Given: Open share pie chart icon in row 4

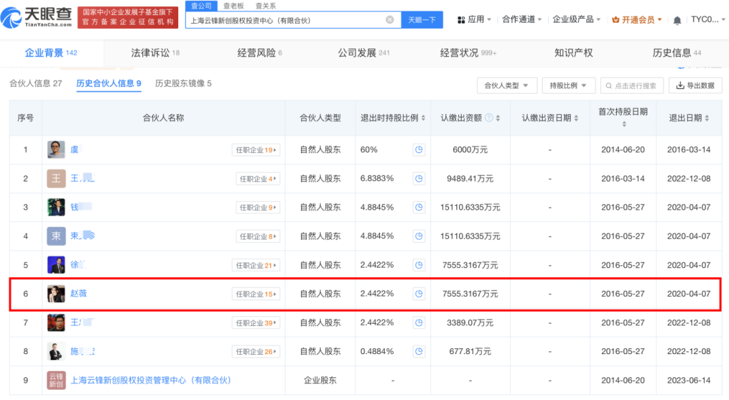Looking at the screenshot, I should [419, 236].
